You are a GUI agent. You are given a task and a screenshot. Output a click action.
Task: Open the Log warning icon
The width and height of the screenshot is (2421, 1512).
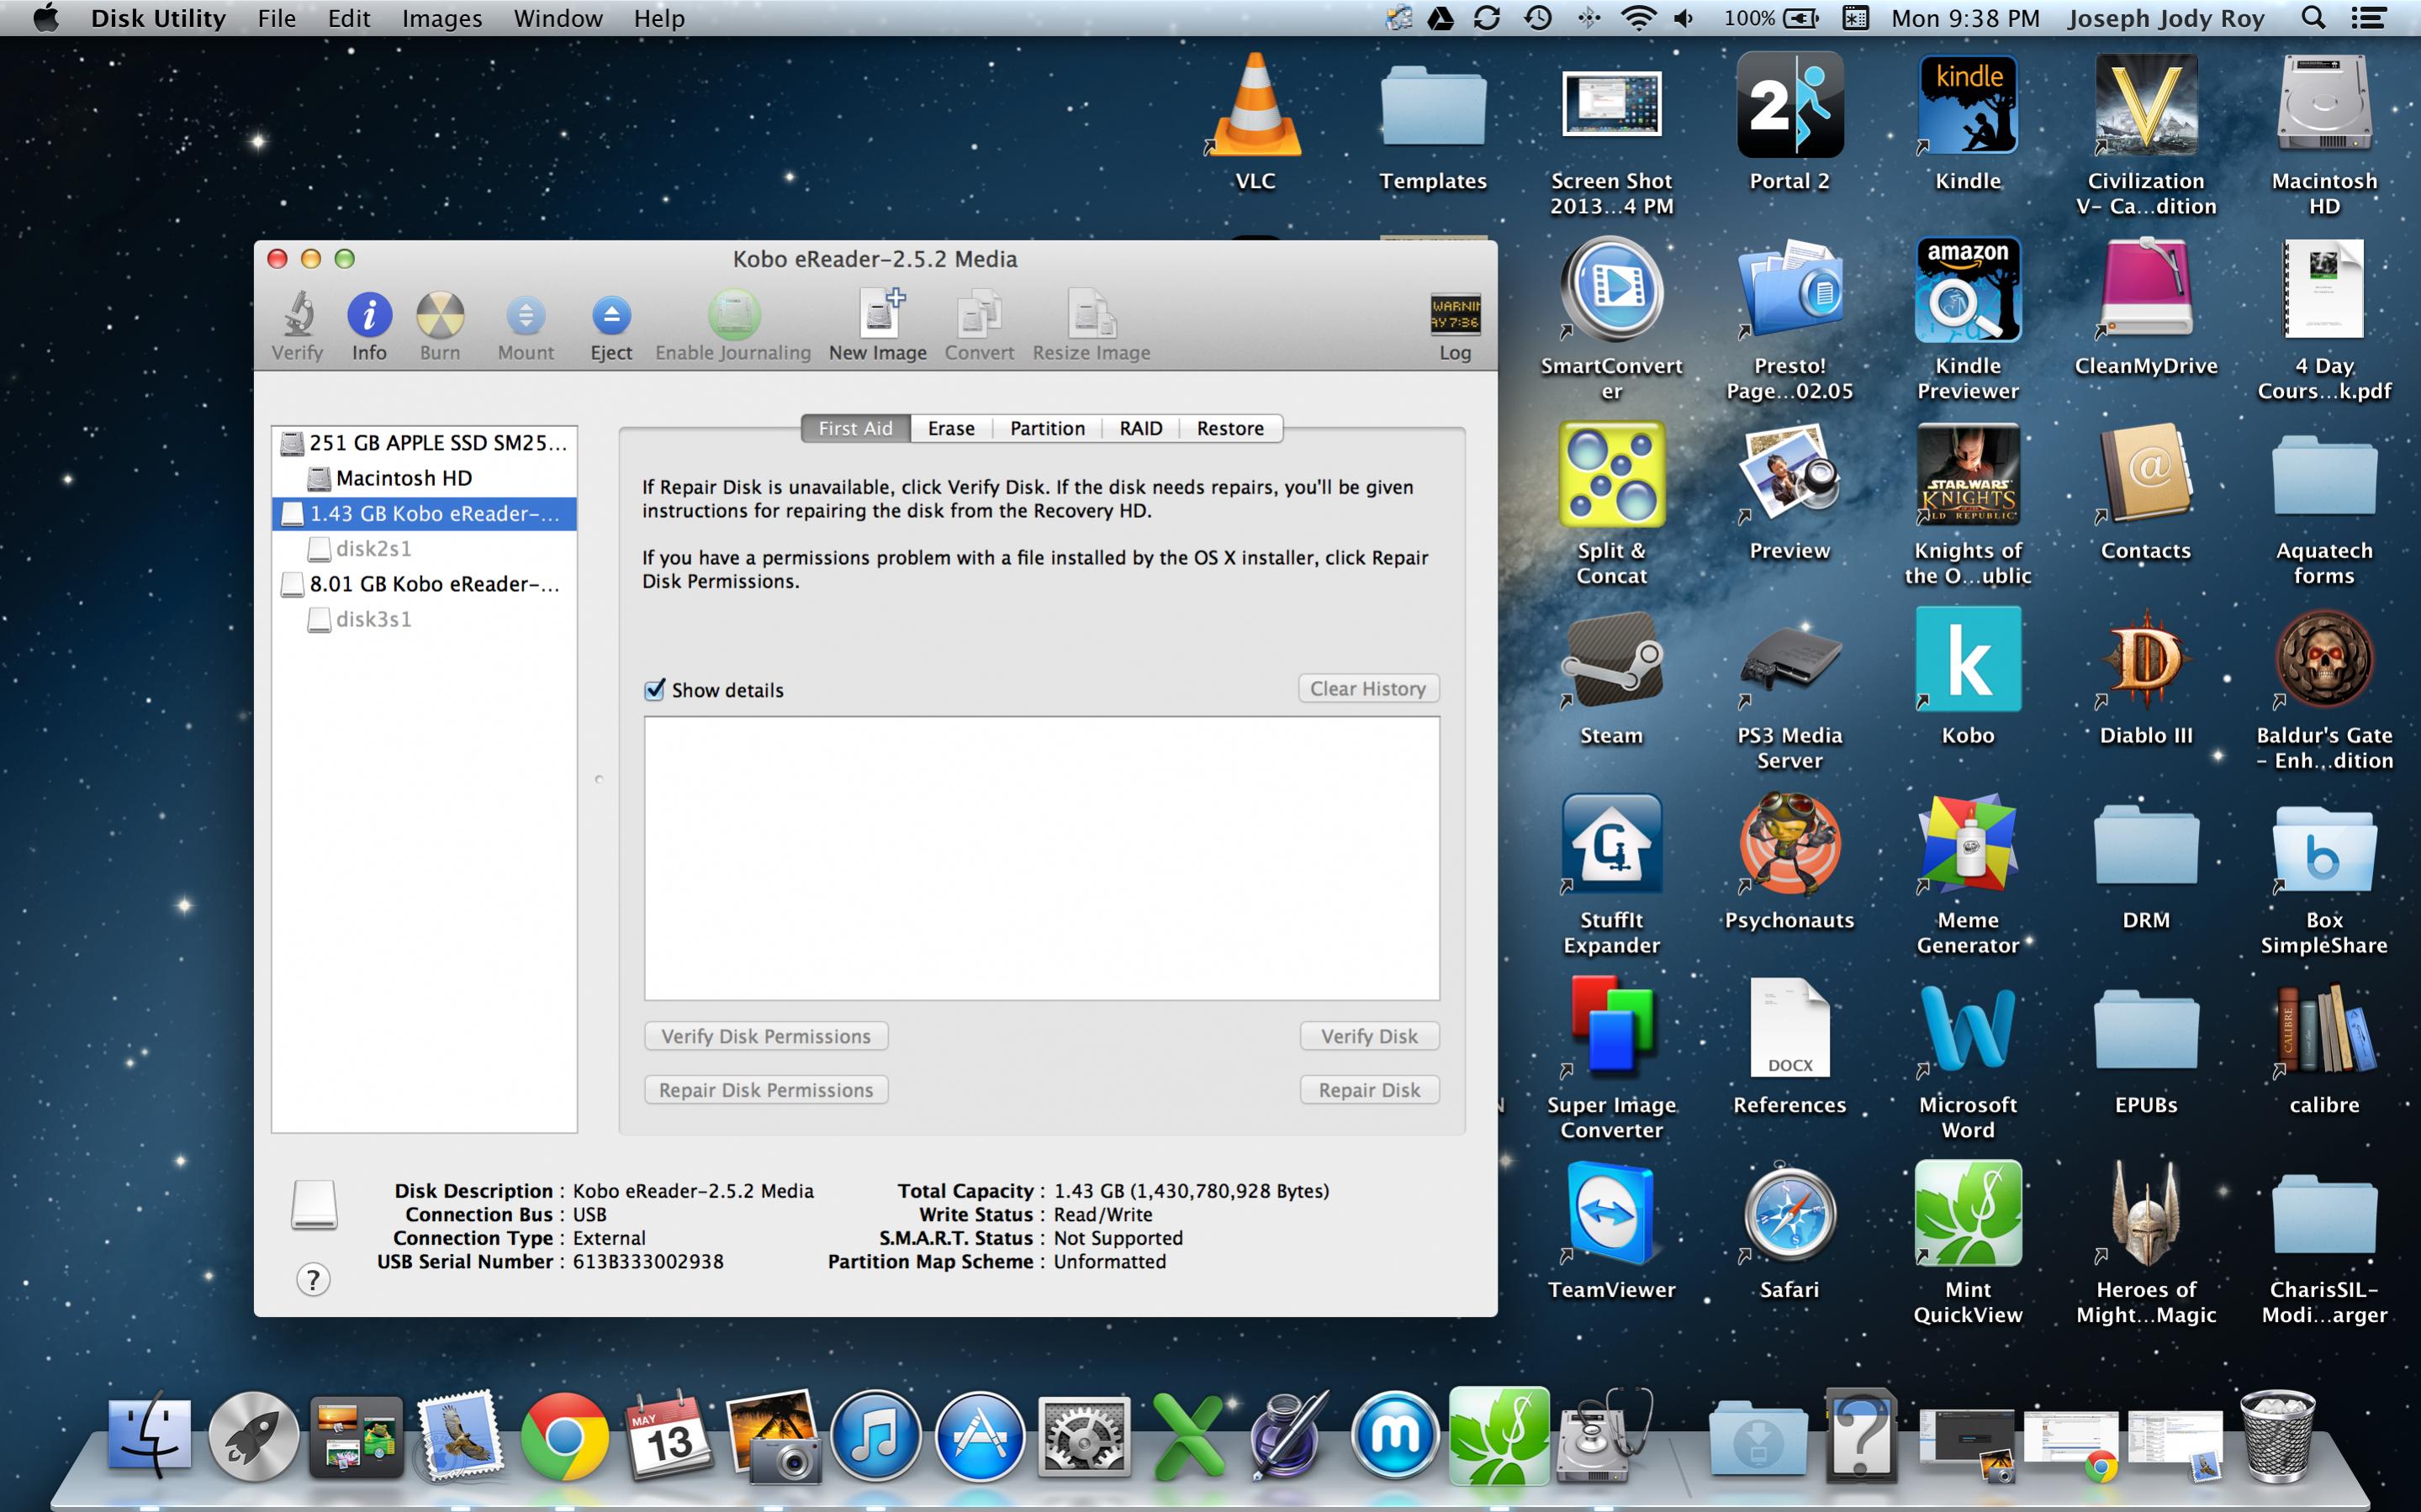tap(1455, 316)
